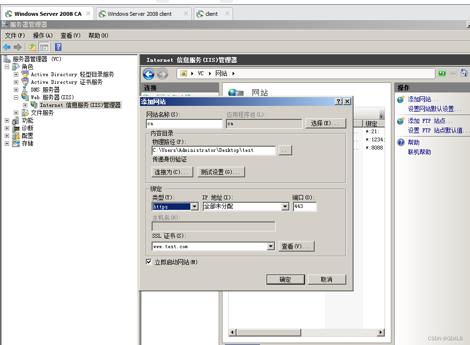470x345 pixels.
Task: Click the browse ... button for 物理路径
Action: point(285,150)
